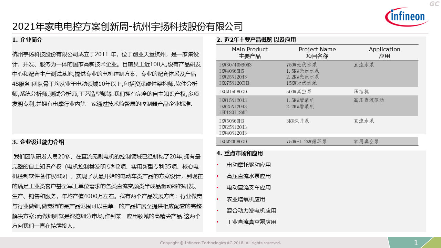
Task: Click the product cell IKW15N120H3
Action: click(x=233, y=100)
